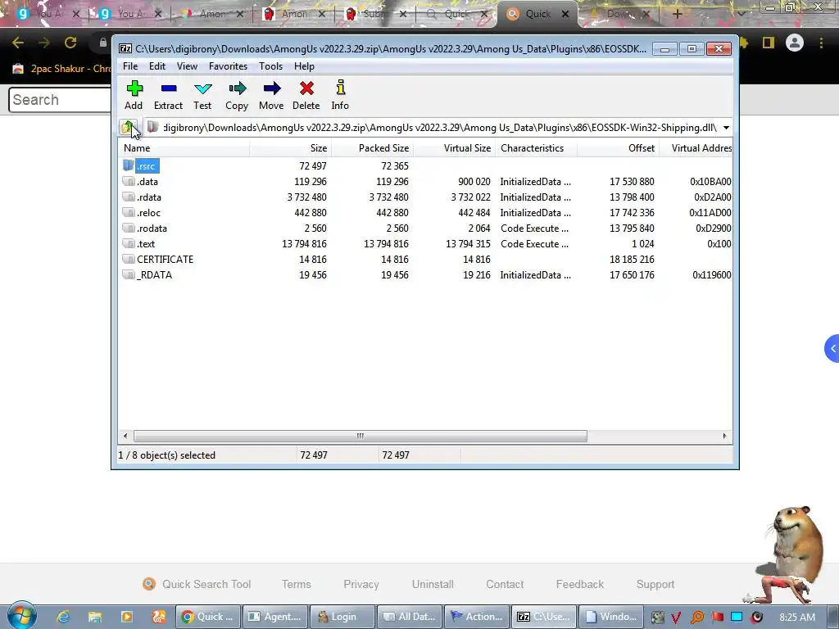839x629 pixels.
Task: Open a new Chrome tab
Action: click(678, 14)
